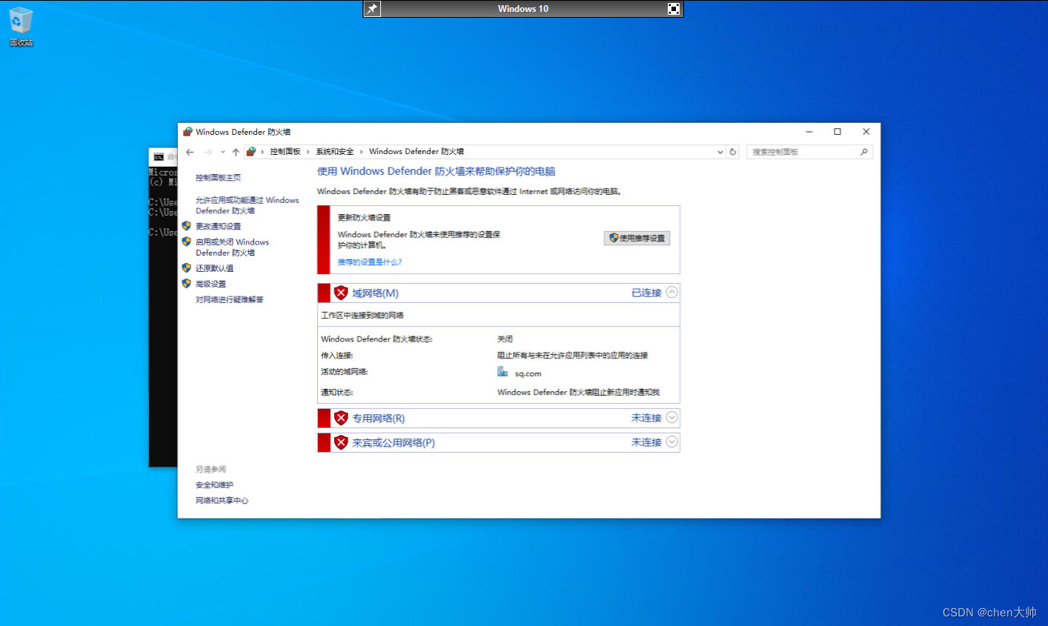This screenshot has height=626, width=1048.
Task: Click shield icon beside 高级设置
Action: [x=187, y=284]
